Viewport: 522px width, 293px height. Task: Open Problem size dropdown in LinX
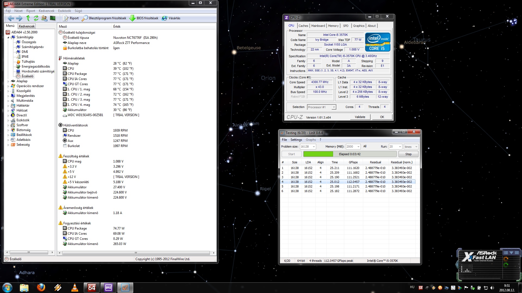[308, 146]
